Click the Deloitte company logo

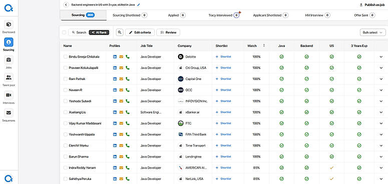pos(181,57)
